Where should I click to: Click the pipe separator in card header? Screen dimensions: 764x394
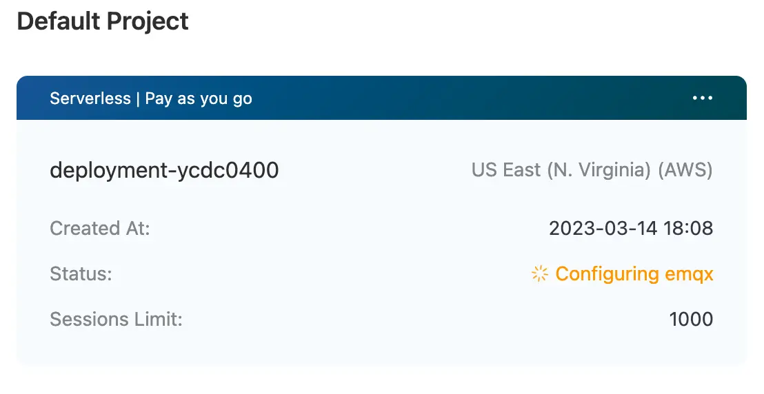click(138, 98)
